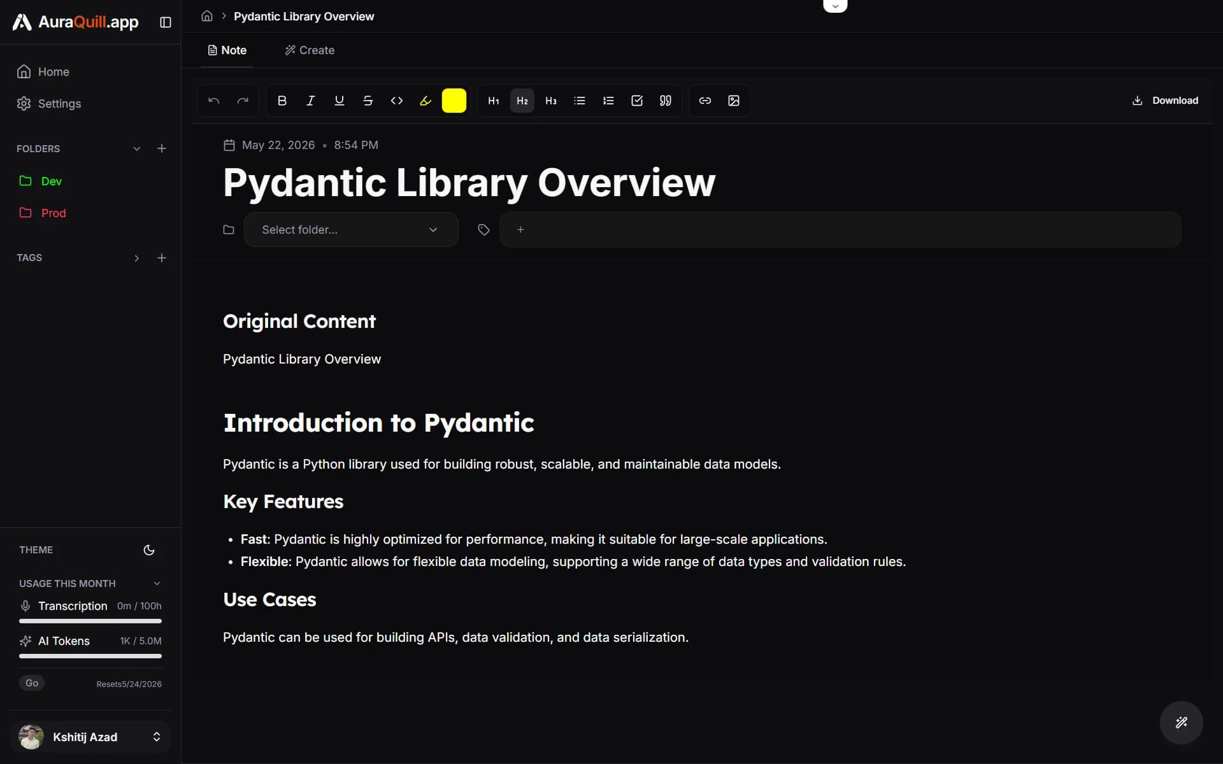Insert a numbered list
Screen dimensions: 1223x764
608,101
